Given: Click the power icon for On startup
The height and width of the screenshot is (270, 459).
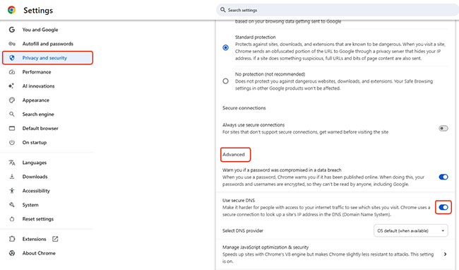Looking at the screenshot, I should (12, 142).
